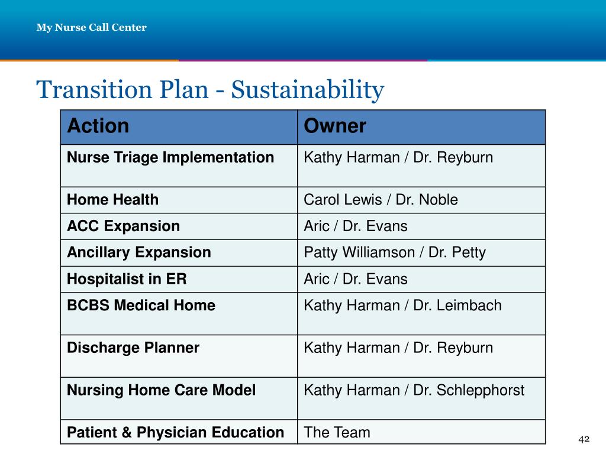This screenshot has height=454, width=606.
Task: Select the Home Health action cell
Action: (179, 200)
